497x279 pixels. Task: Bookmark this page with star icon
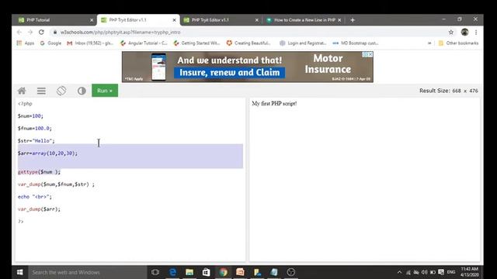(450, 32)
